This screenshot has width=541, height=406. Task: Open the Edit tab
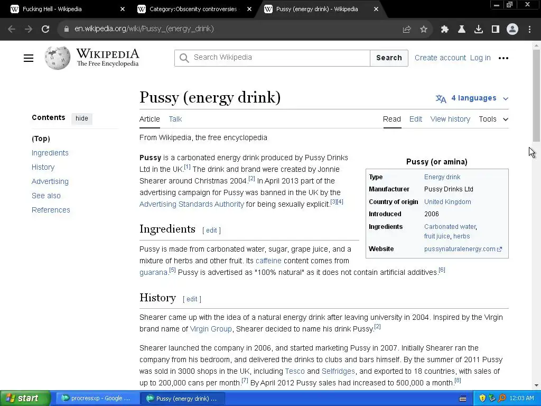click(416, 119)
